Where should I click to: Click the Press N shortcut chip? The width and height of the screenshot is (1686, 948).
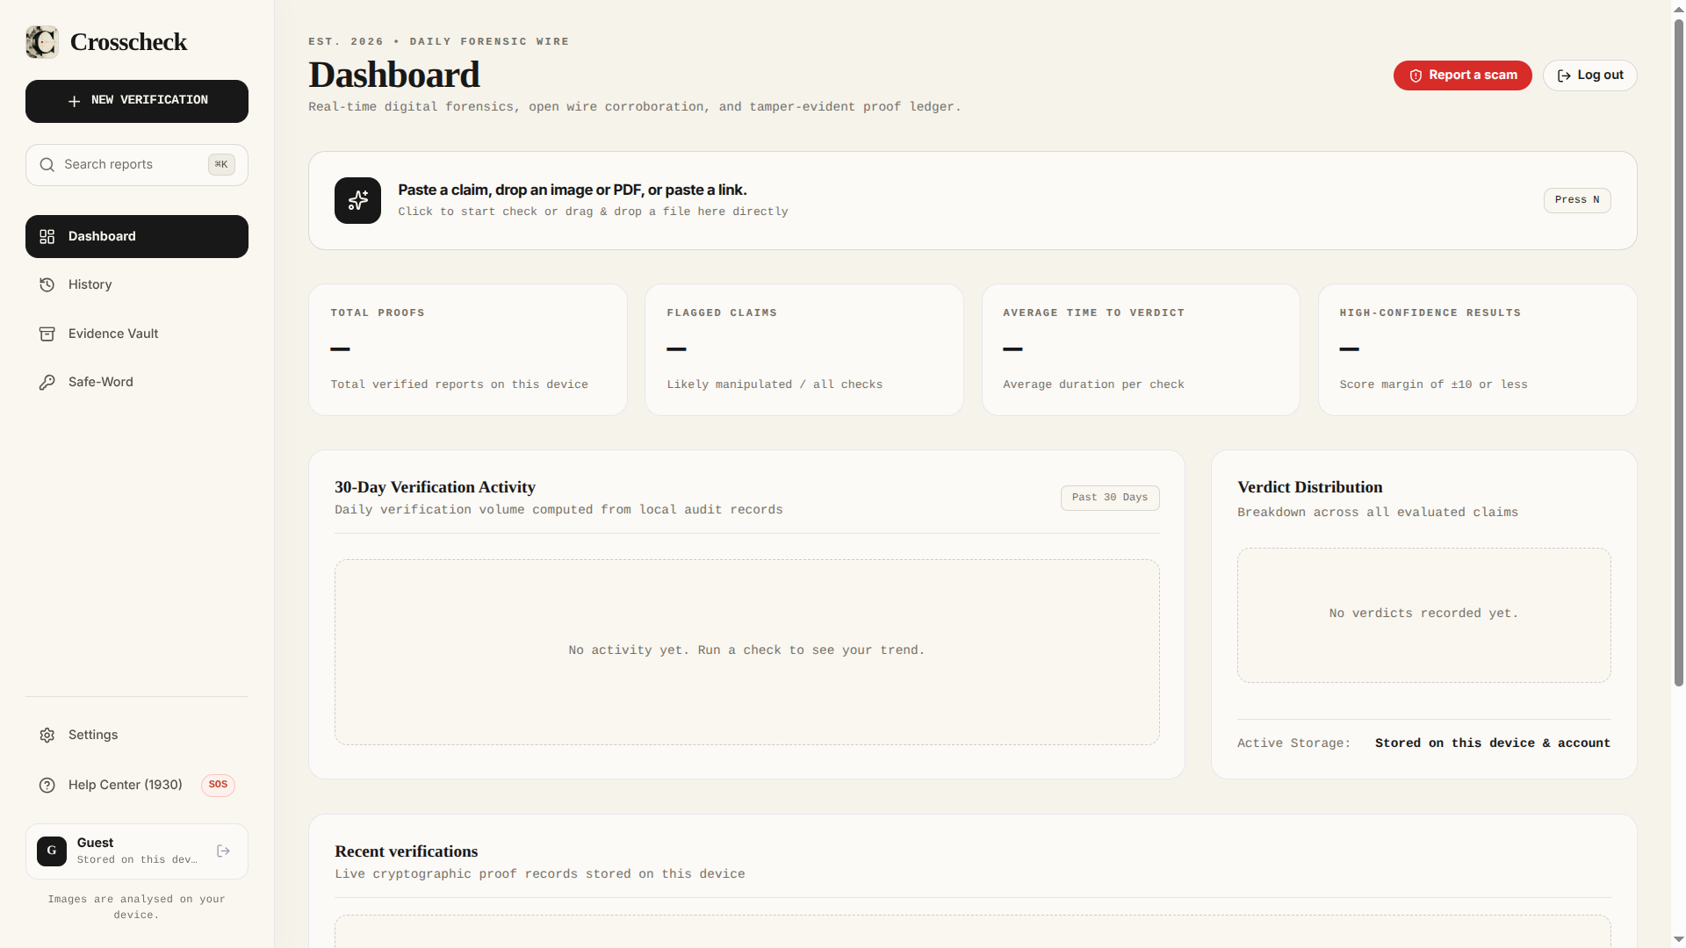tap(1577, 200)
